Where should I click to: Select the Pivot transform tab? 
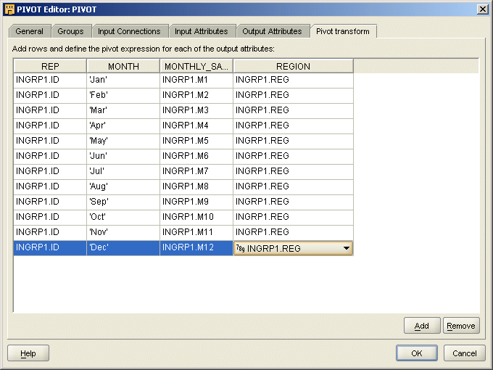pyautogui.click(x=343, y=31)
